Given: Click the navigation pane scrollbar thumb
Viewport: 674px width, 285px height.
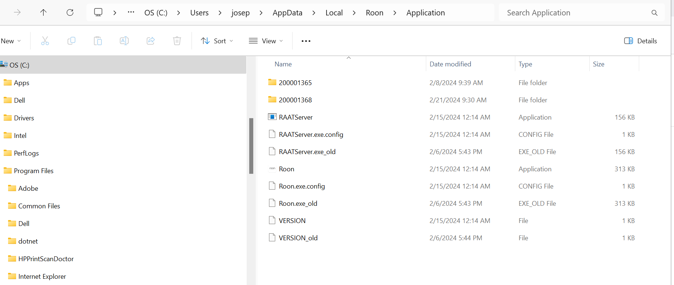Looking at the screenshot, I should (x=251, y=146).
